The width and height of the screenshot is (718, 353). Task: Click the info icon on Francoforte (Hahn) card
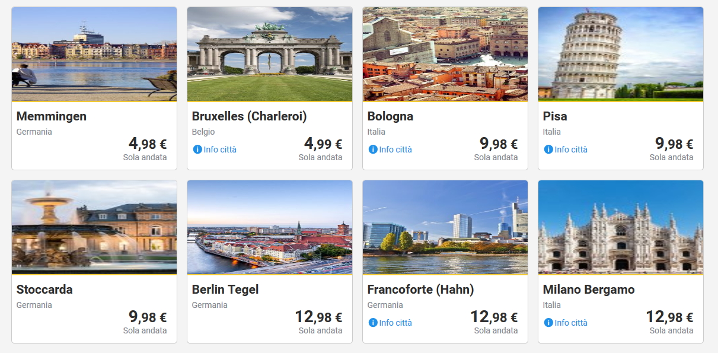(373, 323)
